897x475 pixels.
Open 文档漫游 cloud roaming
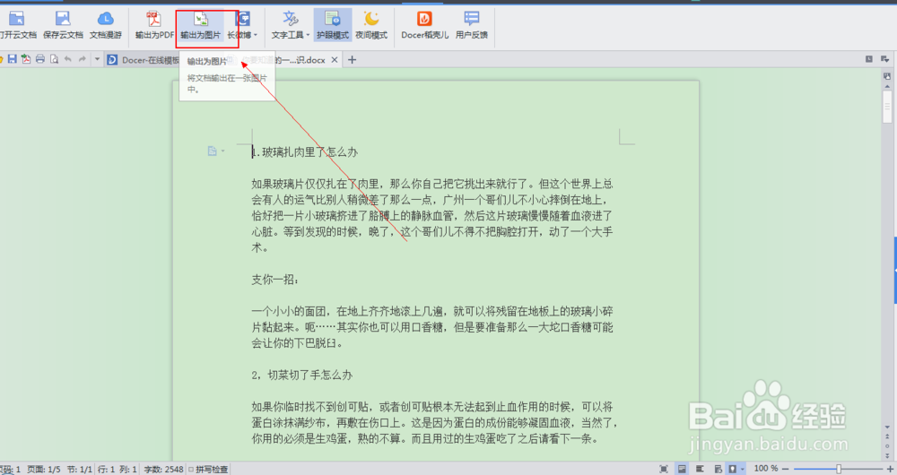[105, 25]
